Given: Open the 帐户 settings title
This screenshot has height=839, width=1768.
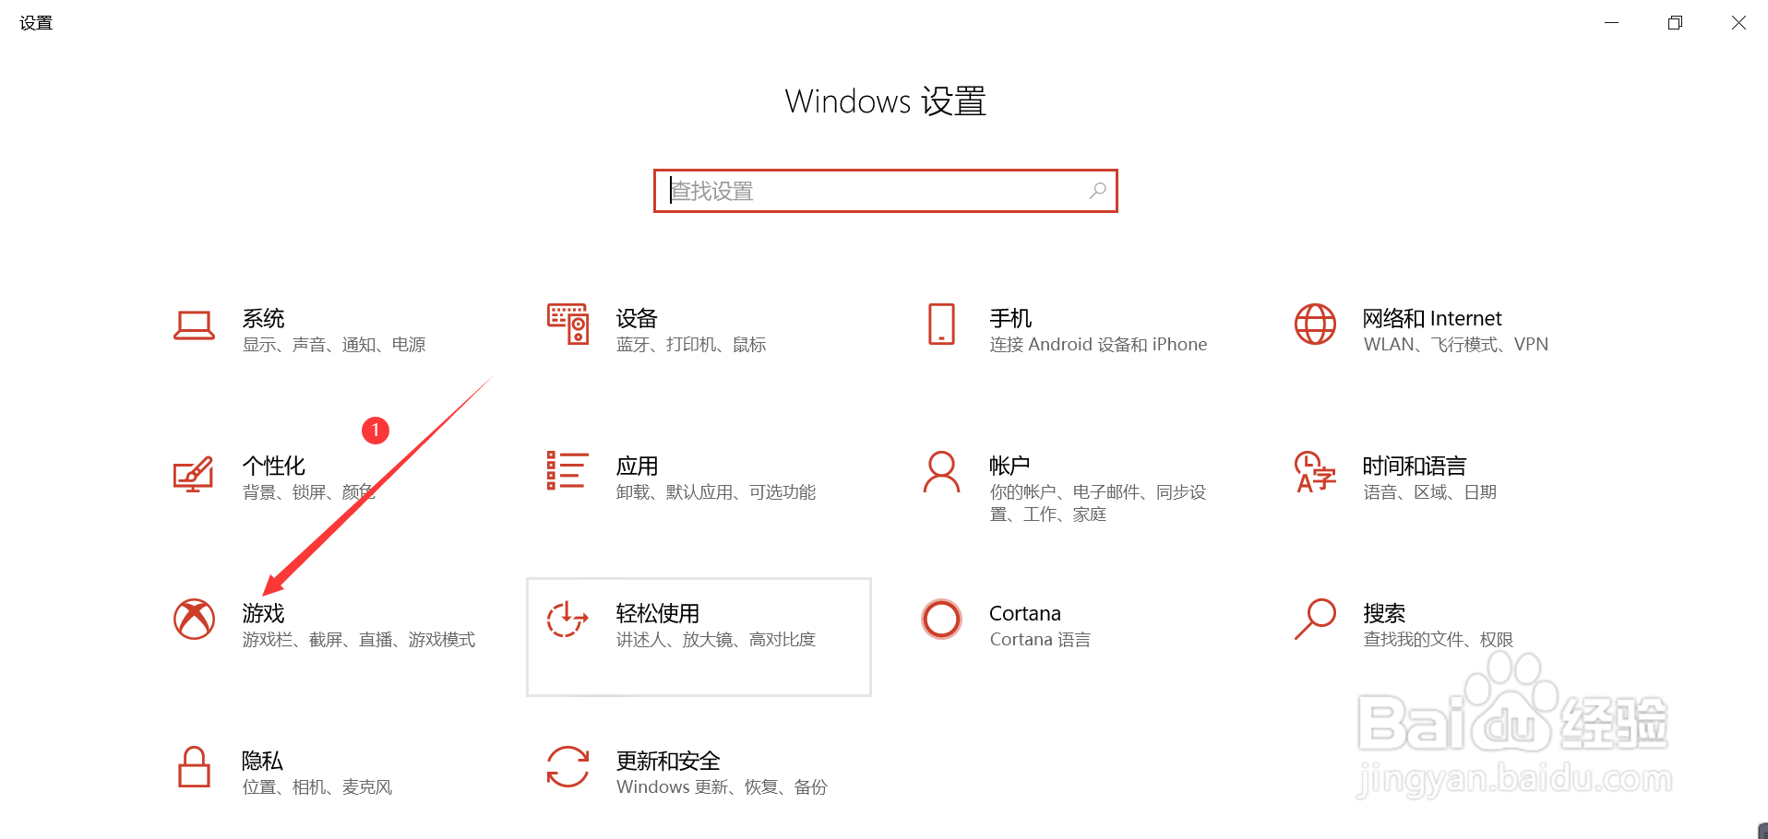Looking at the screenshot, I should coord(1009,467).
